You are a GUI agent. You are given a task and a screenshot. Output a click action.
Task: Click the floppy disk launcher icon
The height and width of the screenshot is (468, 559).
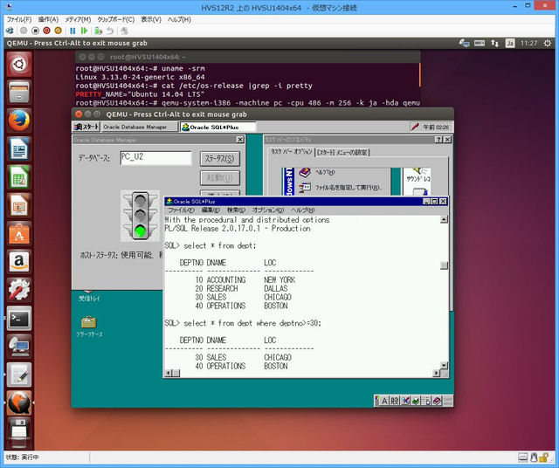tap(19, 430)
